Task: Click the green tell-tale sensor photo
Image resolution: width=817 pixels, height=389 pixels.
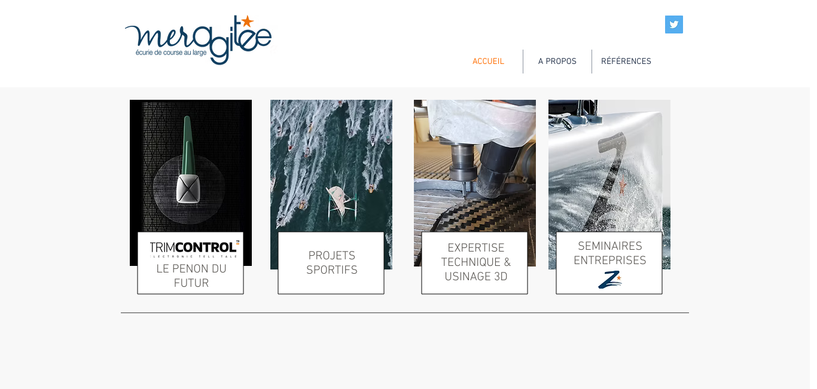Action: pos(191,166)
